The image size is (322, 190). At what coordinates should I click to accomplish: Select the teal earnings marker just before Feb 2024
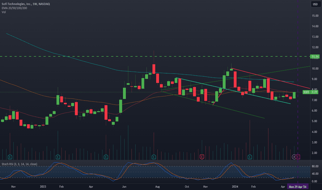pos(250,157)
